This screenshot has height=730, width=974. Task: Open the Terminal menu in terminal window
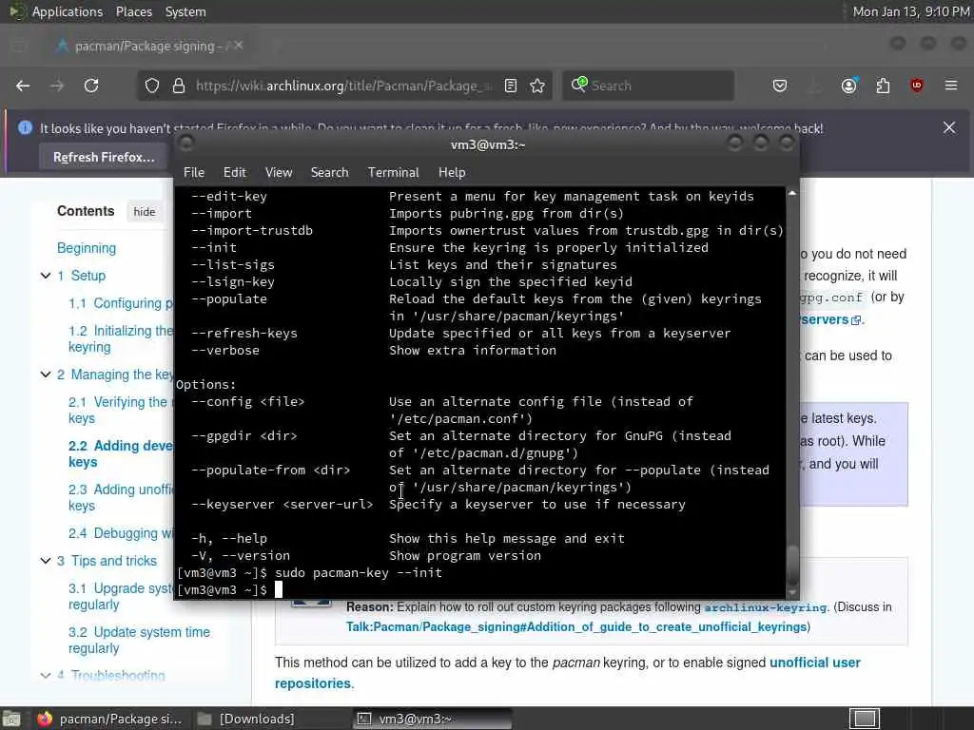393,173
